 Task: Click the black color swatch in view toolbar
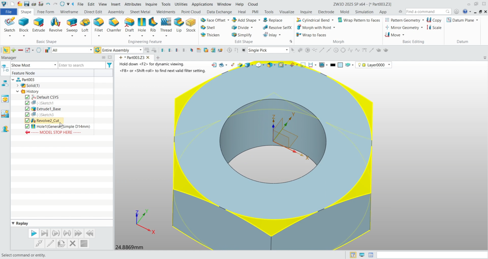(333, 65)
